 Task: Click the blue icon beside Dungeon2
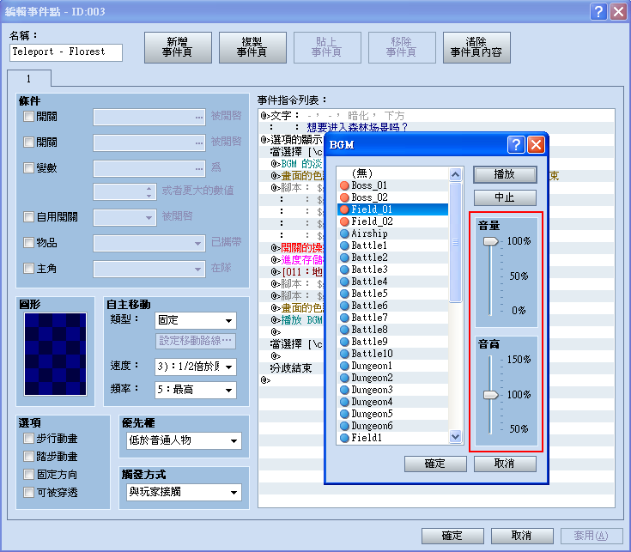click(344, 378)
